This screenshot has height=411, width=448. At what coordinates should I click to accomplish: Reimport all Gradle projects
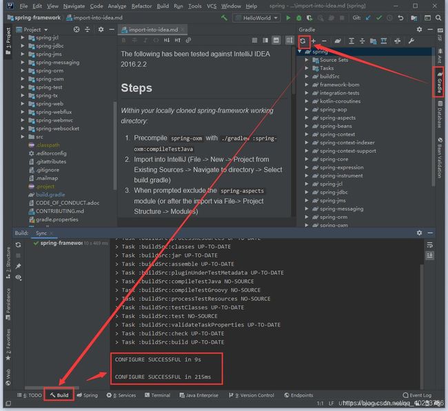pos(303,41)
